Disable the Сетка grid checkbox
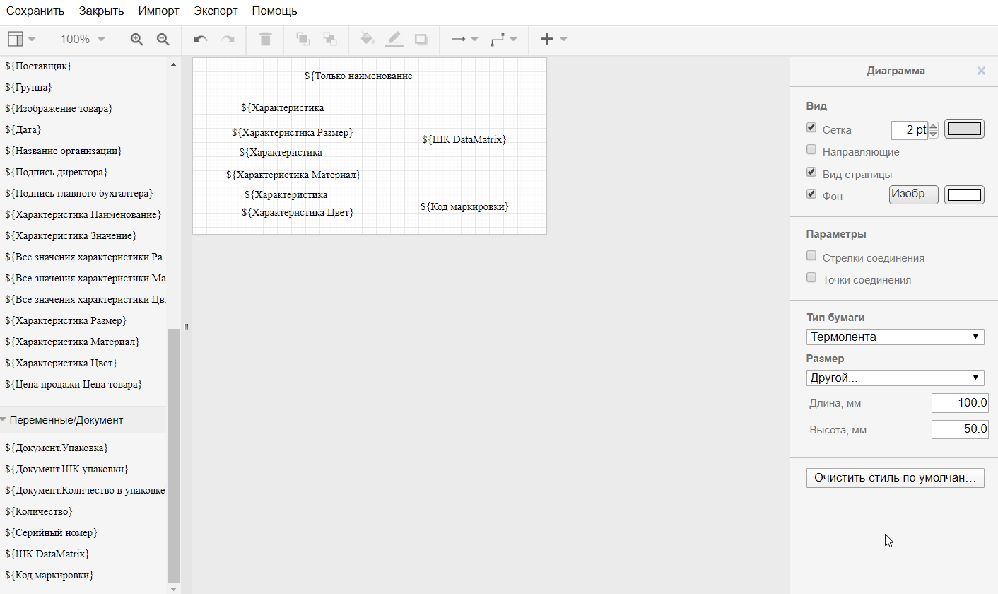Viewport: 998px width, 594px height. [811, 128]
